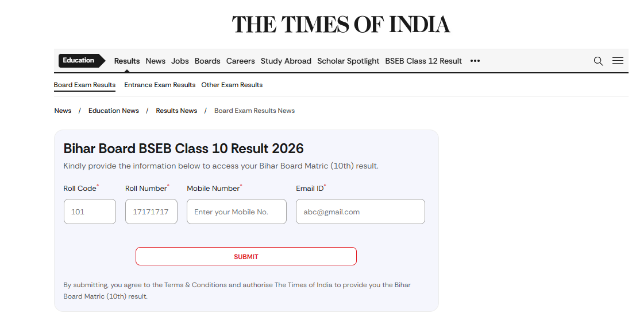
Task: Focus the Roll Code input field
Action: (x=90, y=212)
